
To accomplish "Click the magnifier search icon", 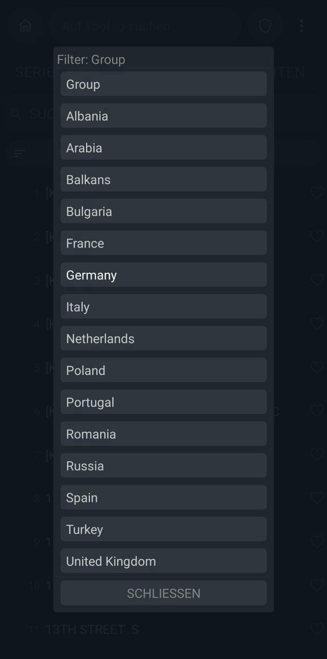I will (16, 114).
